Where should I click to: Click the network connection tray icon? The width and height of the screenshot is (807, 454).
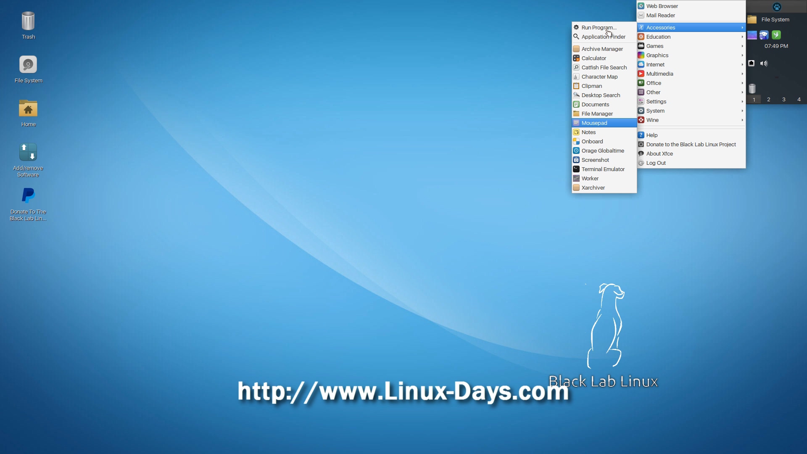point(752,63)
